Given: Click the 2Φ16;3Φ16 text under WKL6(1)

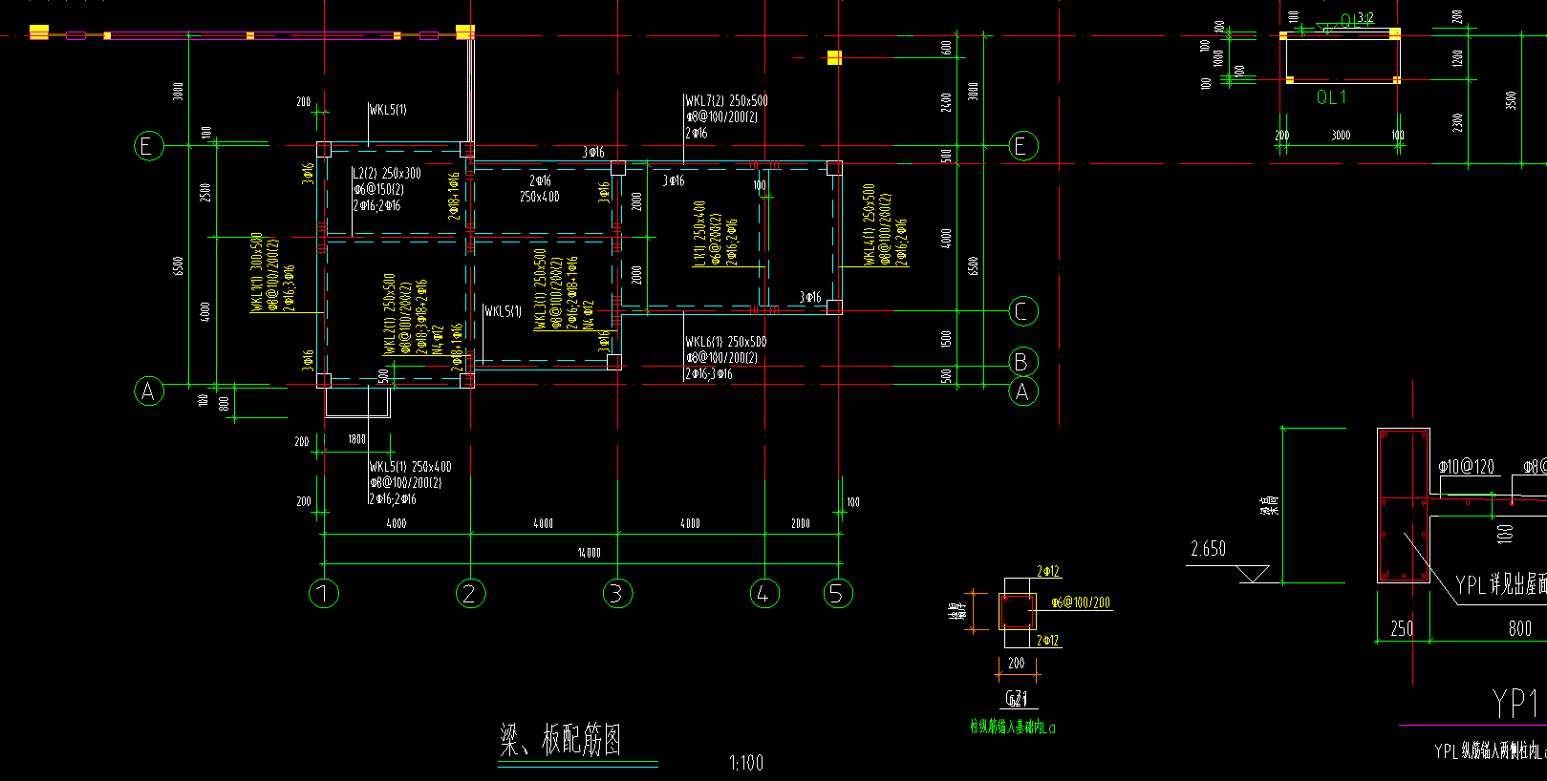Looking at the screenshot, I should tap(709, 374).
